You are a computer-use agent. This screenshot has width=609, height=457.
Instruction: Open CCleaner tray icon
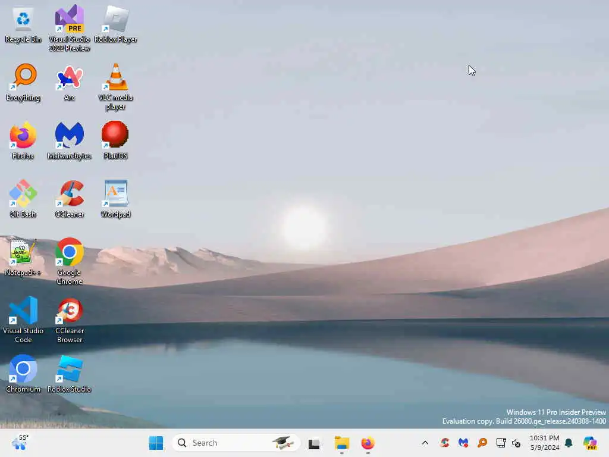click(445, 443)
